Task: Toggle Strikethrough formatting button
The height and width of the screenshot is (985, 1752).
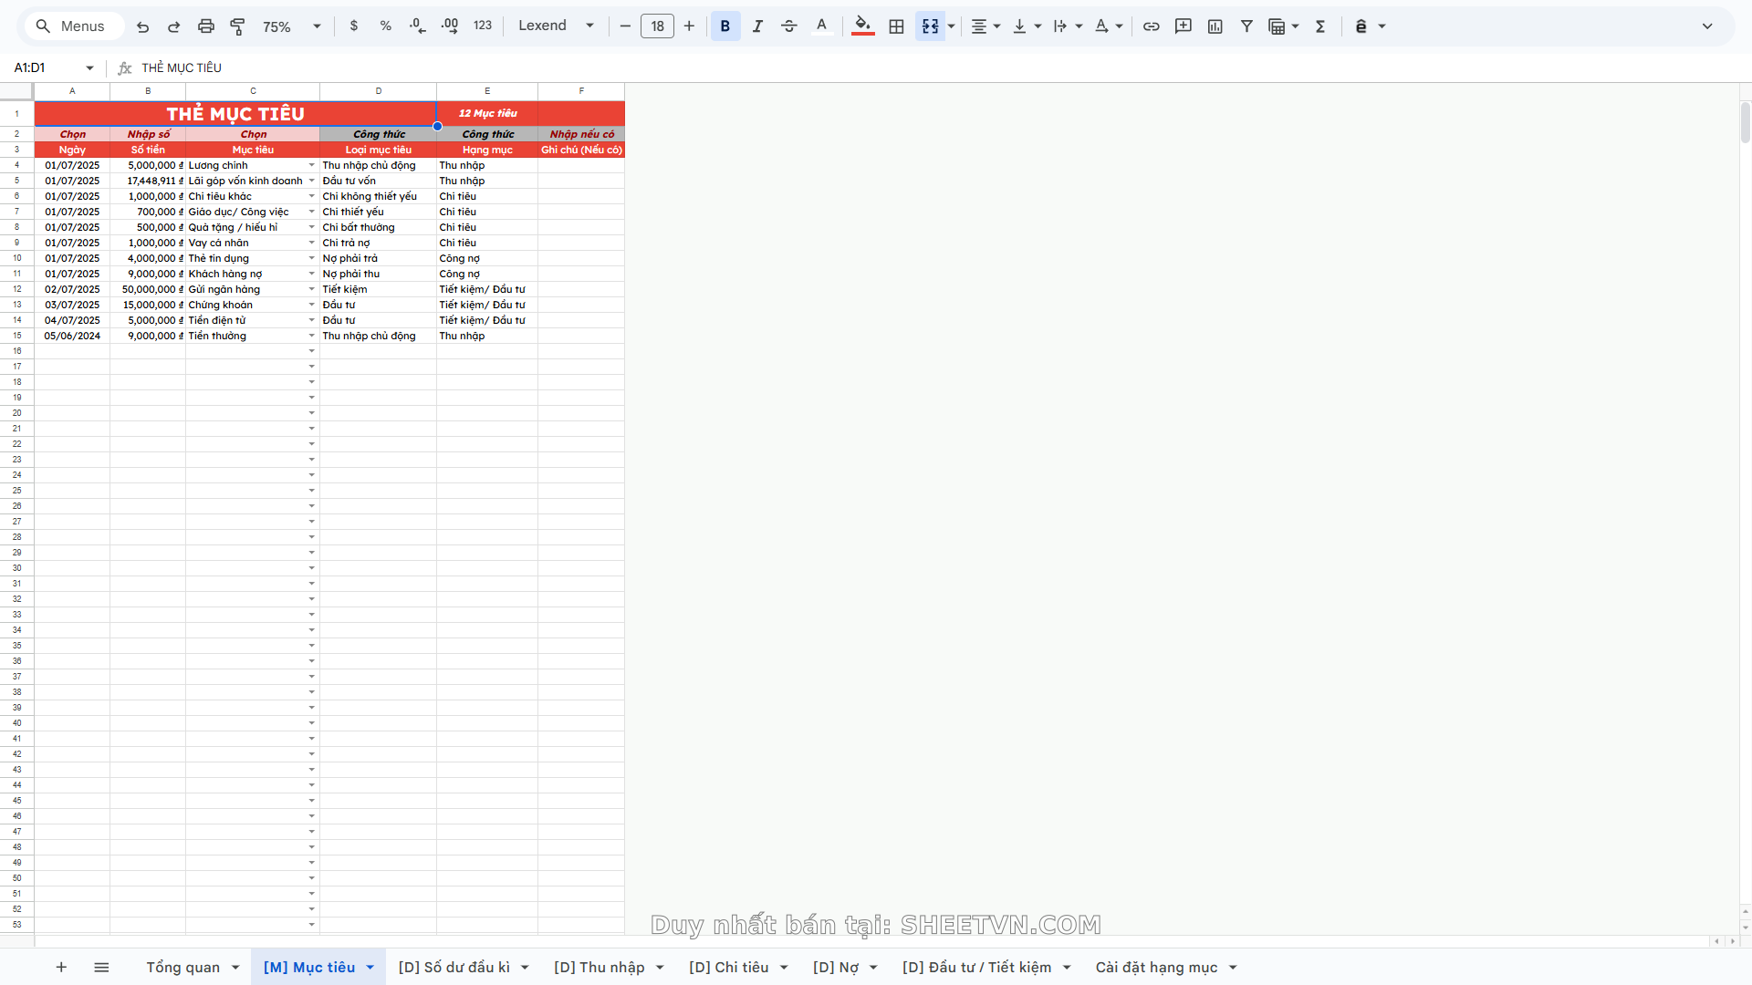Action: pyautogui.click(x=789, y=26)
